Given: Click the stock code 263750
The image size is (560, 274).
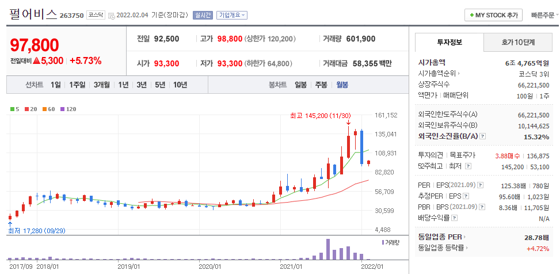Looking at the screenshot, I should click(x=72, y=16).
